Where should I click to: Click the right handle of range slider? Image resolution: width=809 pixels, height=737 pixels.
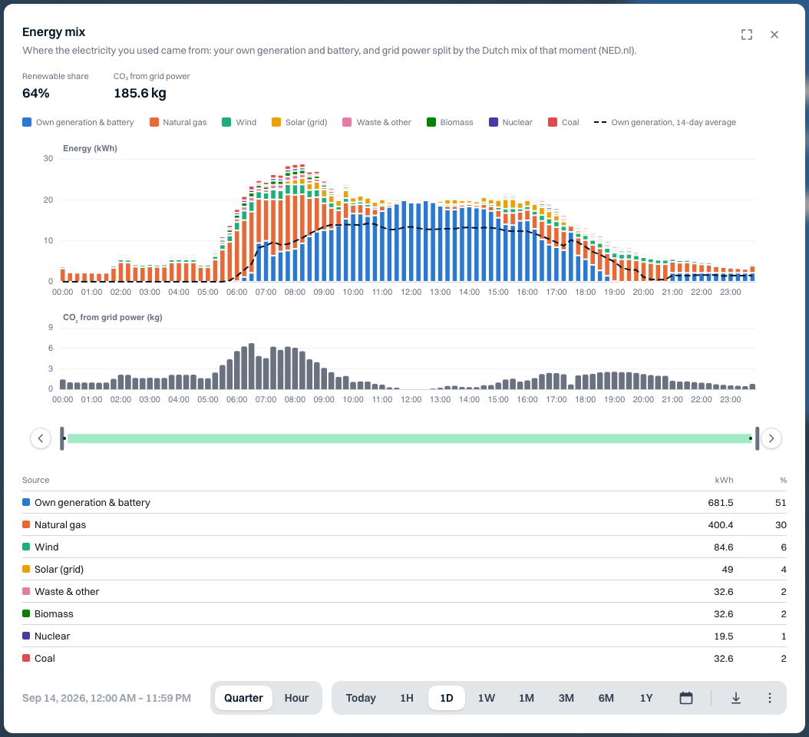coord(758,438)
